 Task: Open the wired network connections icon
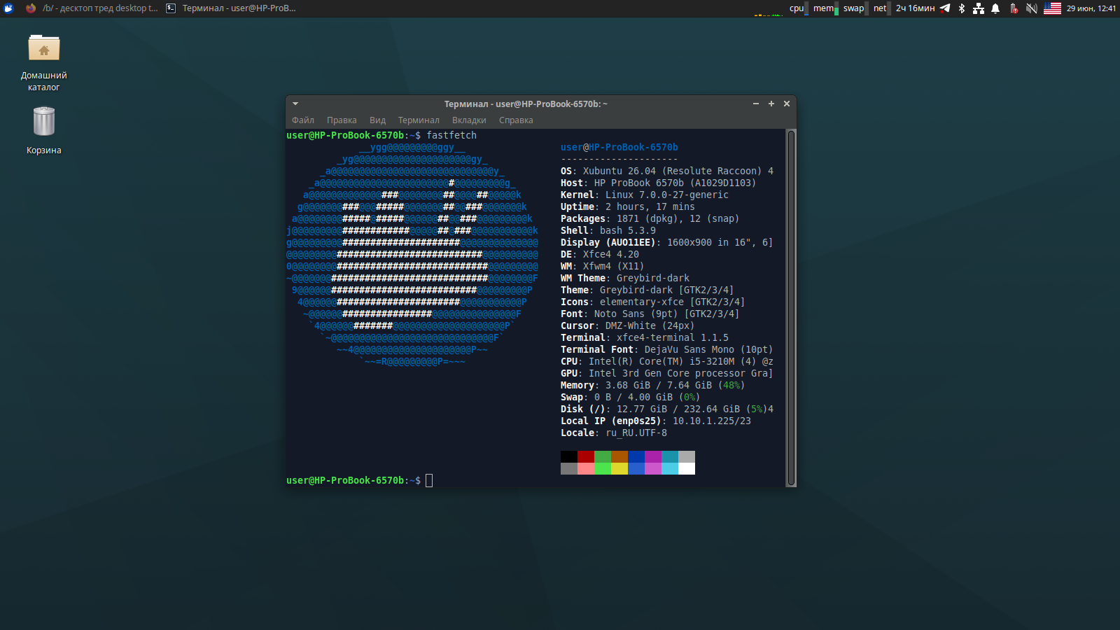click(x=979, y=8)
